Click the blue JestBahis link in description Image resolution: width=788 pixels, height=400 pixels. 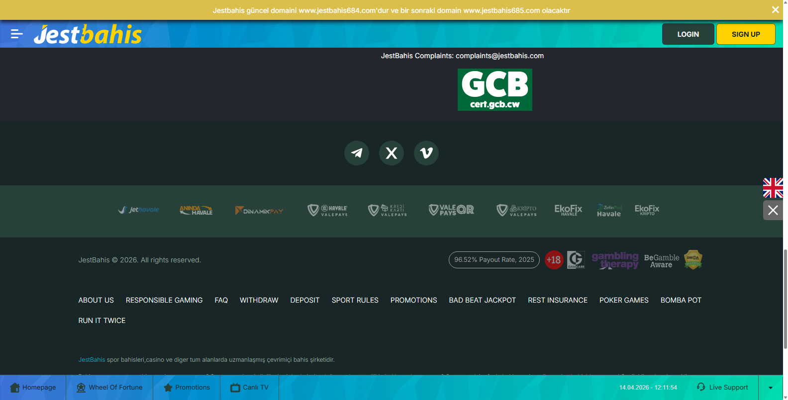click(92, 360)
